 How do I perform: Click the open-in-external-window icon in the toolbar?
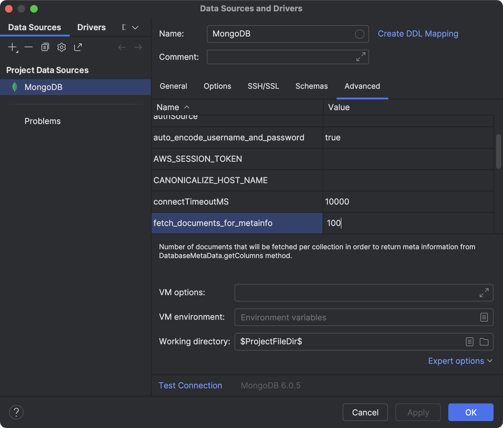coord(78,47)
